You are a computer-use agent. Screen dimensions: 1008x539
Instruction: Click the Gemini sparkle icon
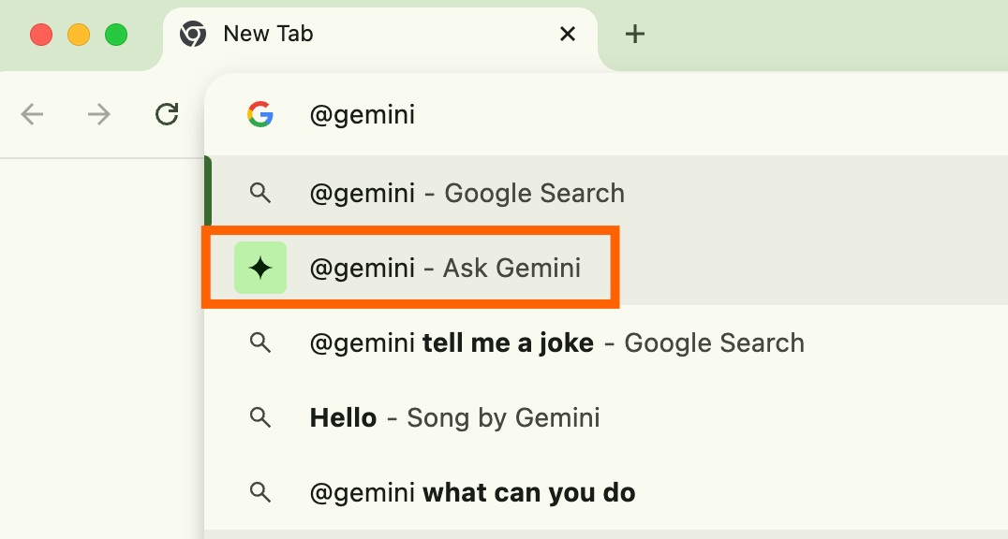coord(260,268)
